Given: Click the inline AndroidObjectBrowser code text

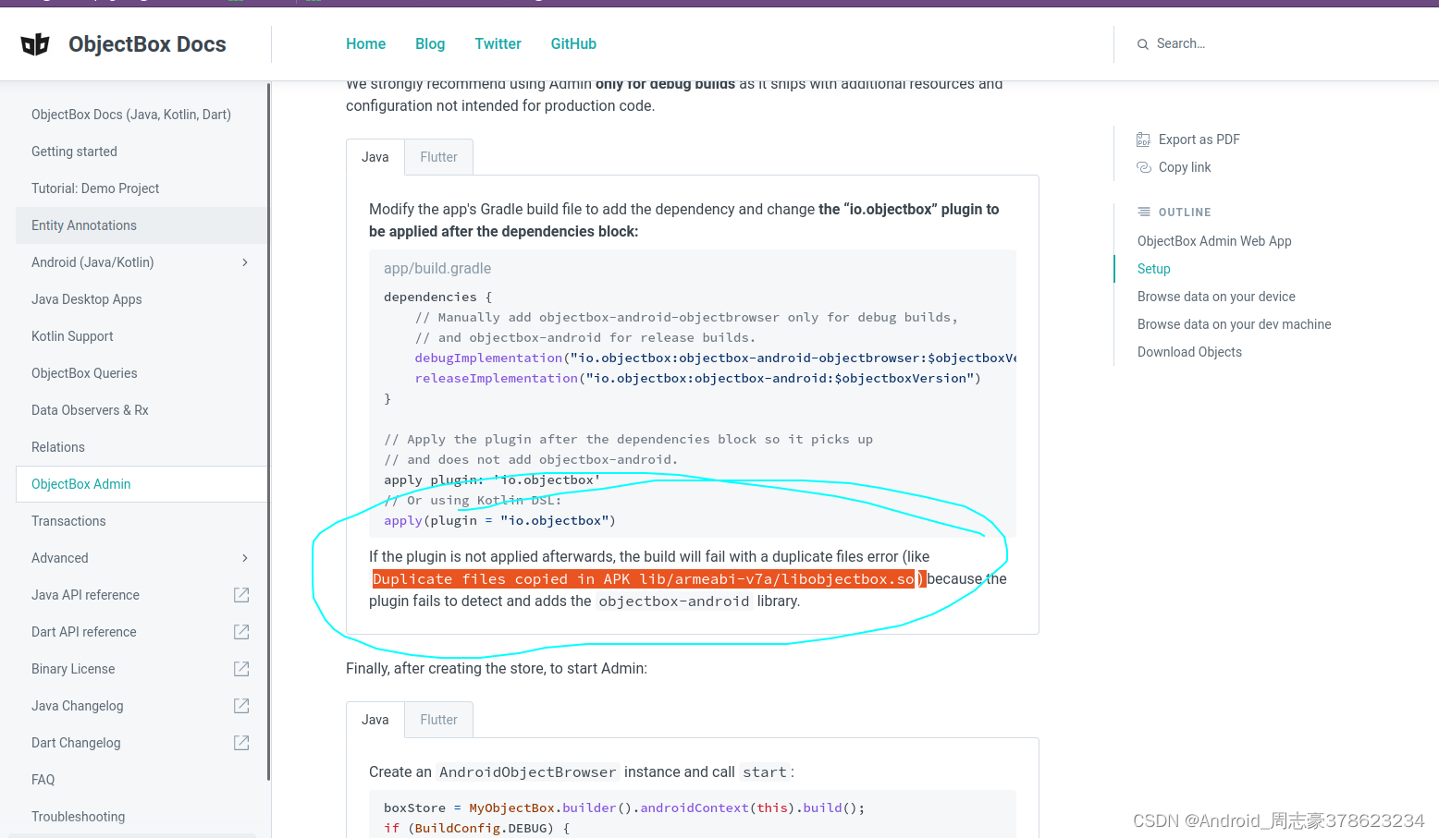Looking at the screenshot, I should click(527, 772).
